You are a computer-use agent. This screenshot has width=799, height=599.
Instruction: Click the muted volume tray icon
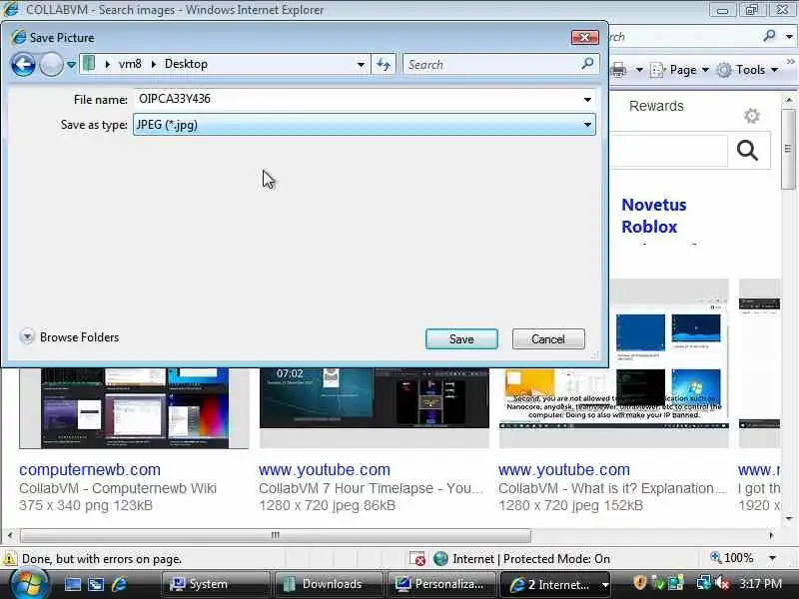click(x=722, y=583)
